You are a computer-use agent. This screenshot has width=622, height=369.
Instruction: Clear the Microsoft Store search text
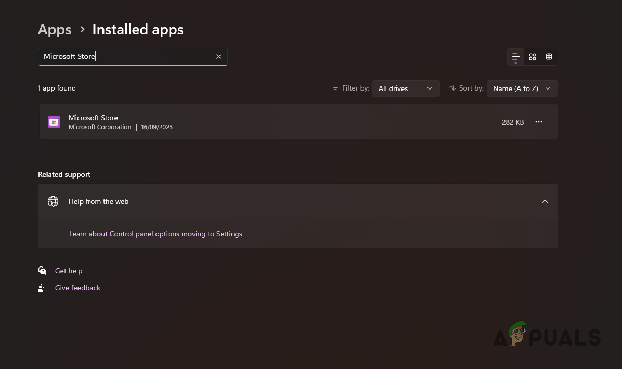[x=218, y=56]
